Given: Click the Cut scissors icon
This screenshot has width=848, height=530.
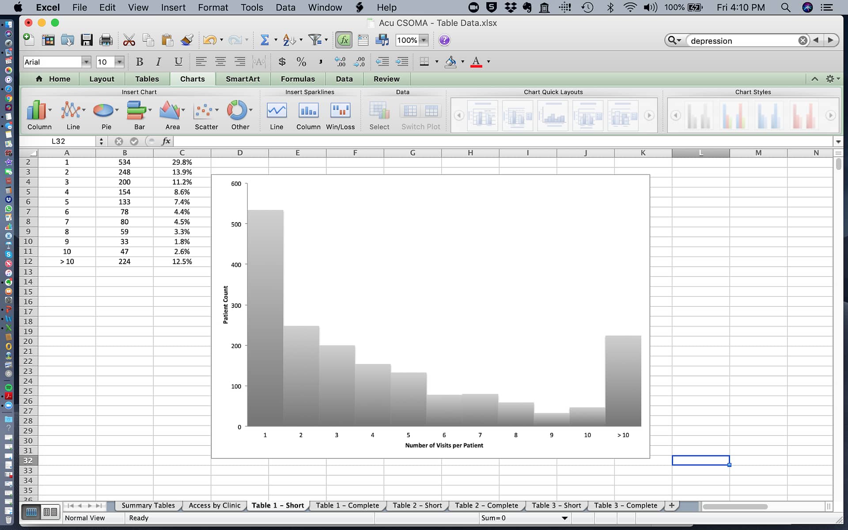Looking at the screenshot, I should [x=129, y=40].
